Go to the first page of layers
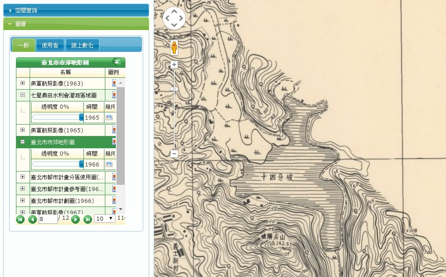 20,219
